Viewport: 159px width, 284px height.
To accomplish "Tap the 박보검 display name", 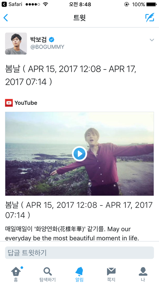I will pyautogui.click(x=38, y=39).
